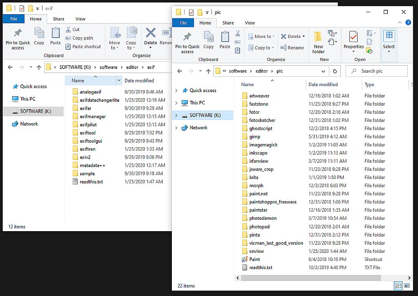
Task: Click horizontal scrollbar in pic window
Action: (311, 278)
